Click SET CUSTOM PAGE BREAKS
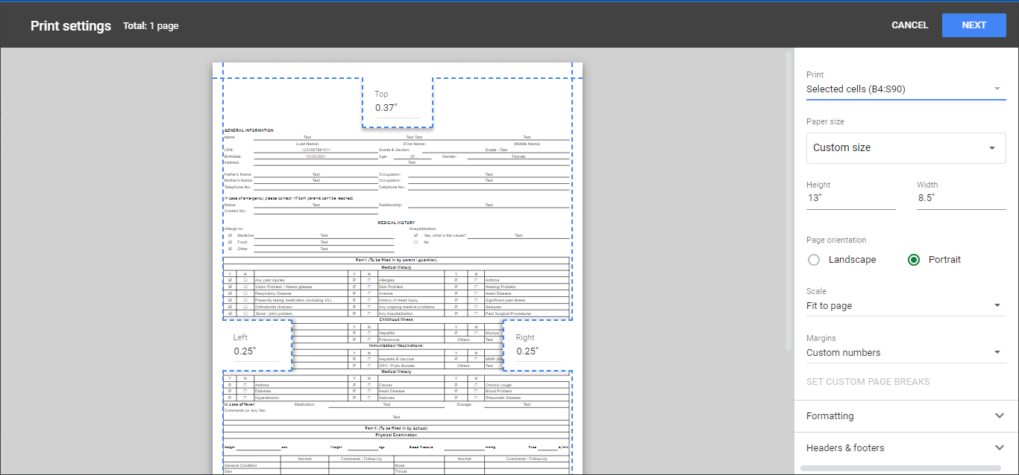 point(868,382)
